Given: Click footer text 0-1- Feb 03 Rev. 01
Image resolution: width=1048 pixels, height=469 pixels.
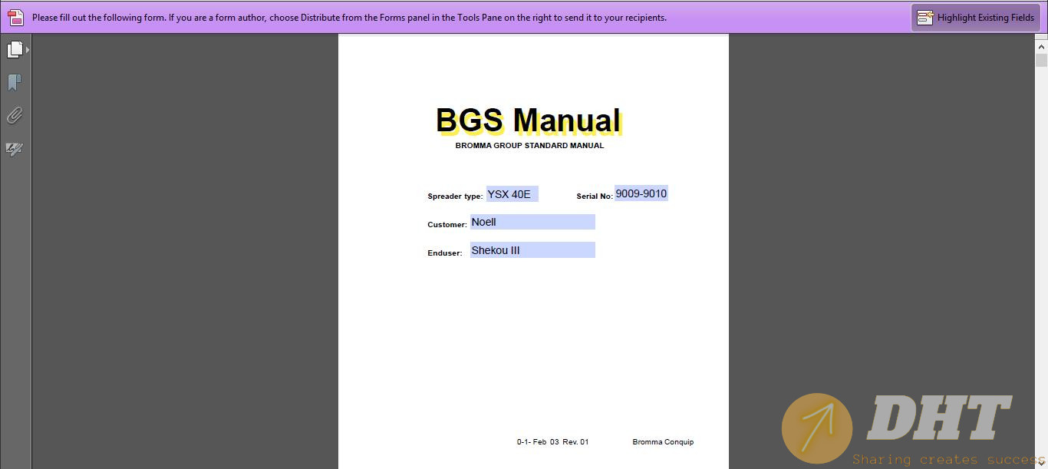Looking at the screenshot, I should [552, 442].
